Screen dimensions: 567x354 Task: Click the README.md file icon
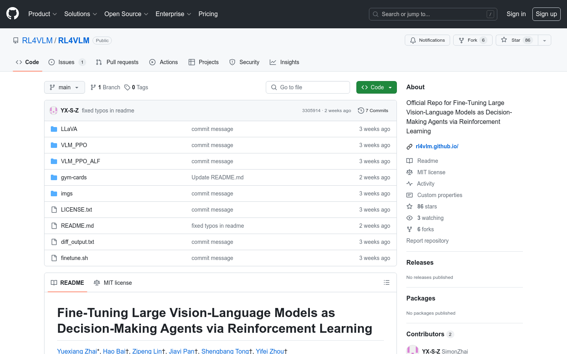point(54,226)
